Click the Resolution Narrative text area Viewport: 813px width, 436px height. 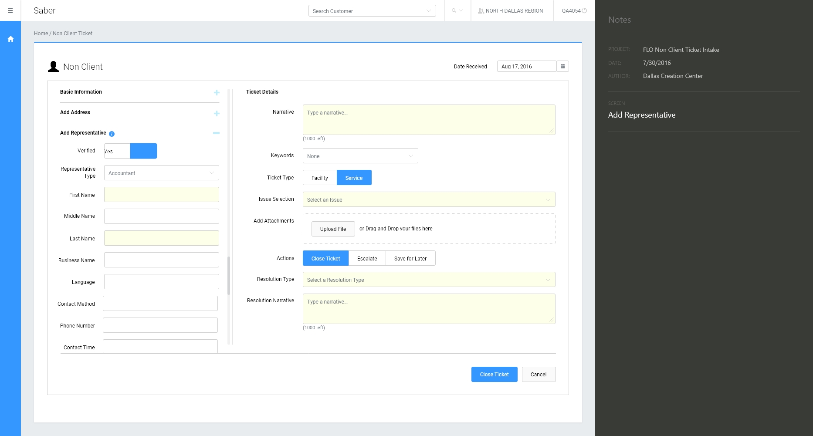(x=429, y=309)
